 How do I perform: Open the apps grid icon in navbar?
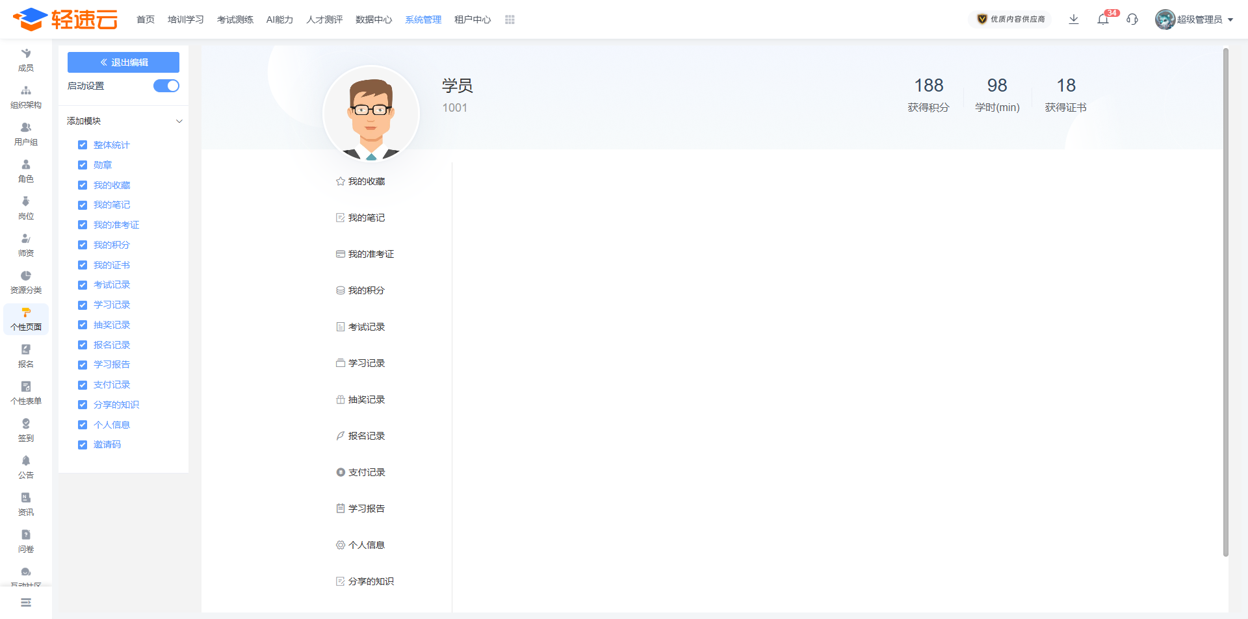(510, 20)
